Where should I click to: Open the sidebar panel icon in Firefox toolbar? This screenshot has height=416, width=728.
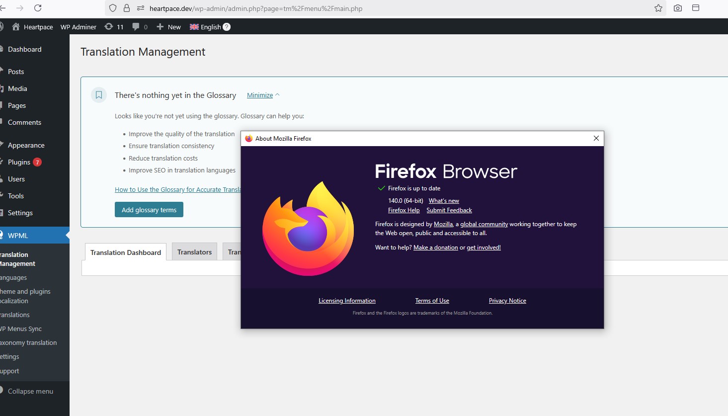pyautogui.click(x=696, y=8)
